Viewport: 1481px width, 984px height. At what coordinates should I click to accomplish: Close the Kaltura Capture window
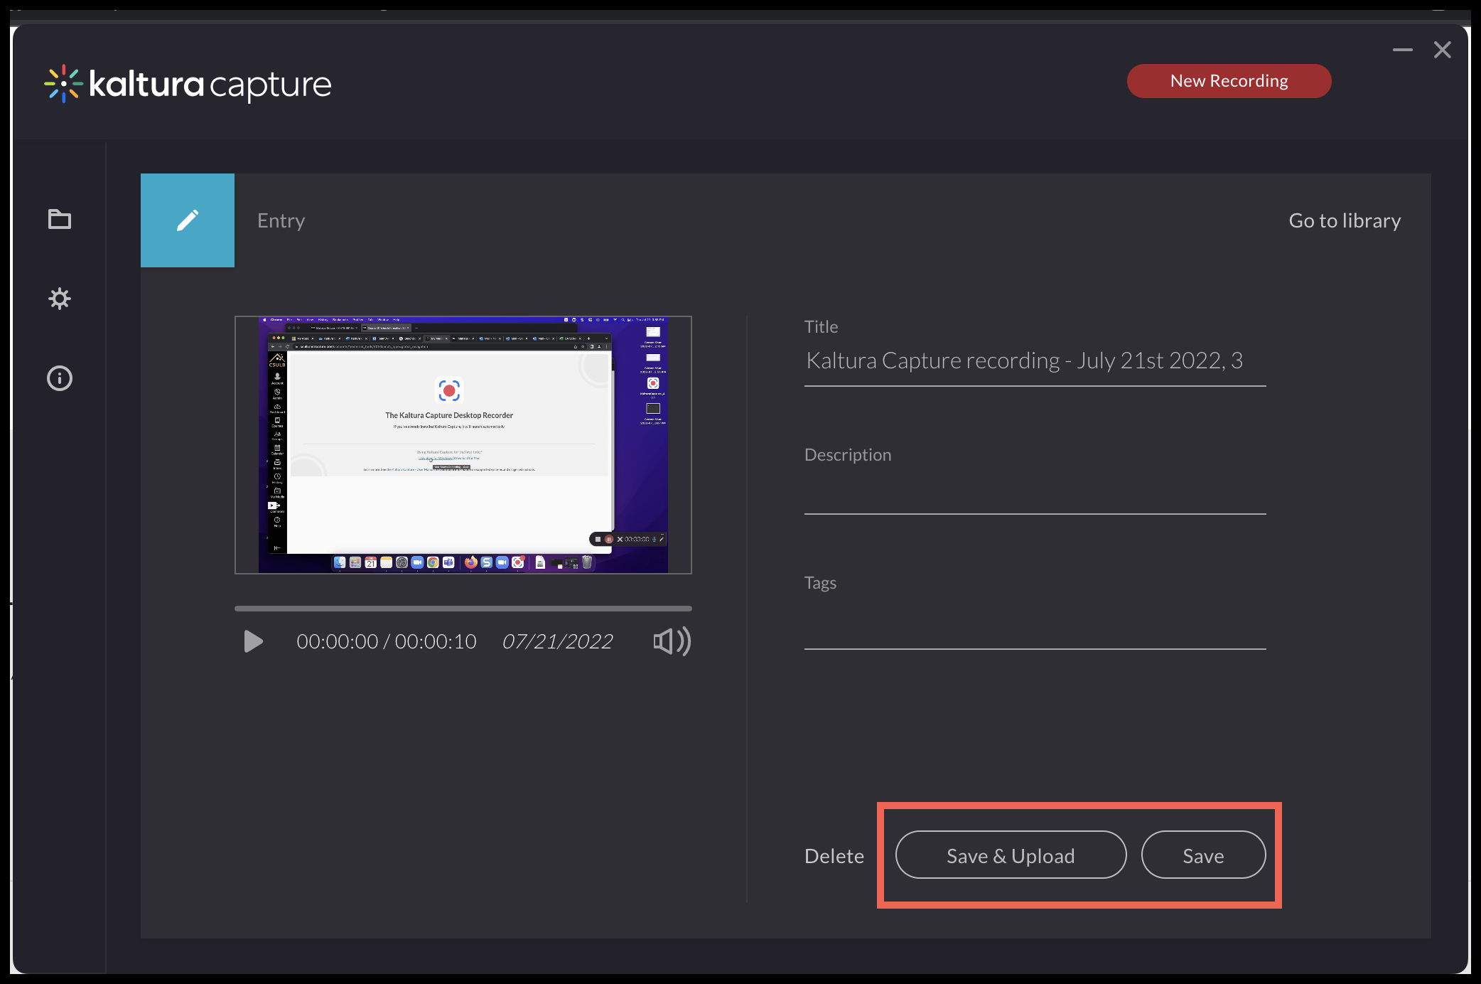tap(1443, 50)
